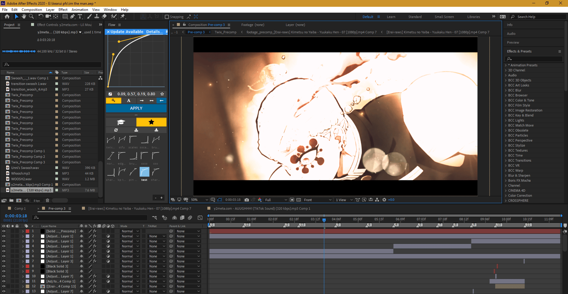568x294 pixels.
Task: Toggle transparency grid in the viewer
Action: pos(299,200)
